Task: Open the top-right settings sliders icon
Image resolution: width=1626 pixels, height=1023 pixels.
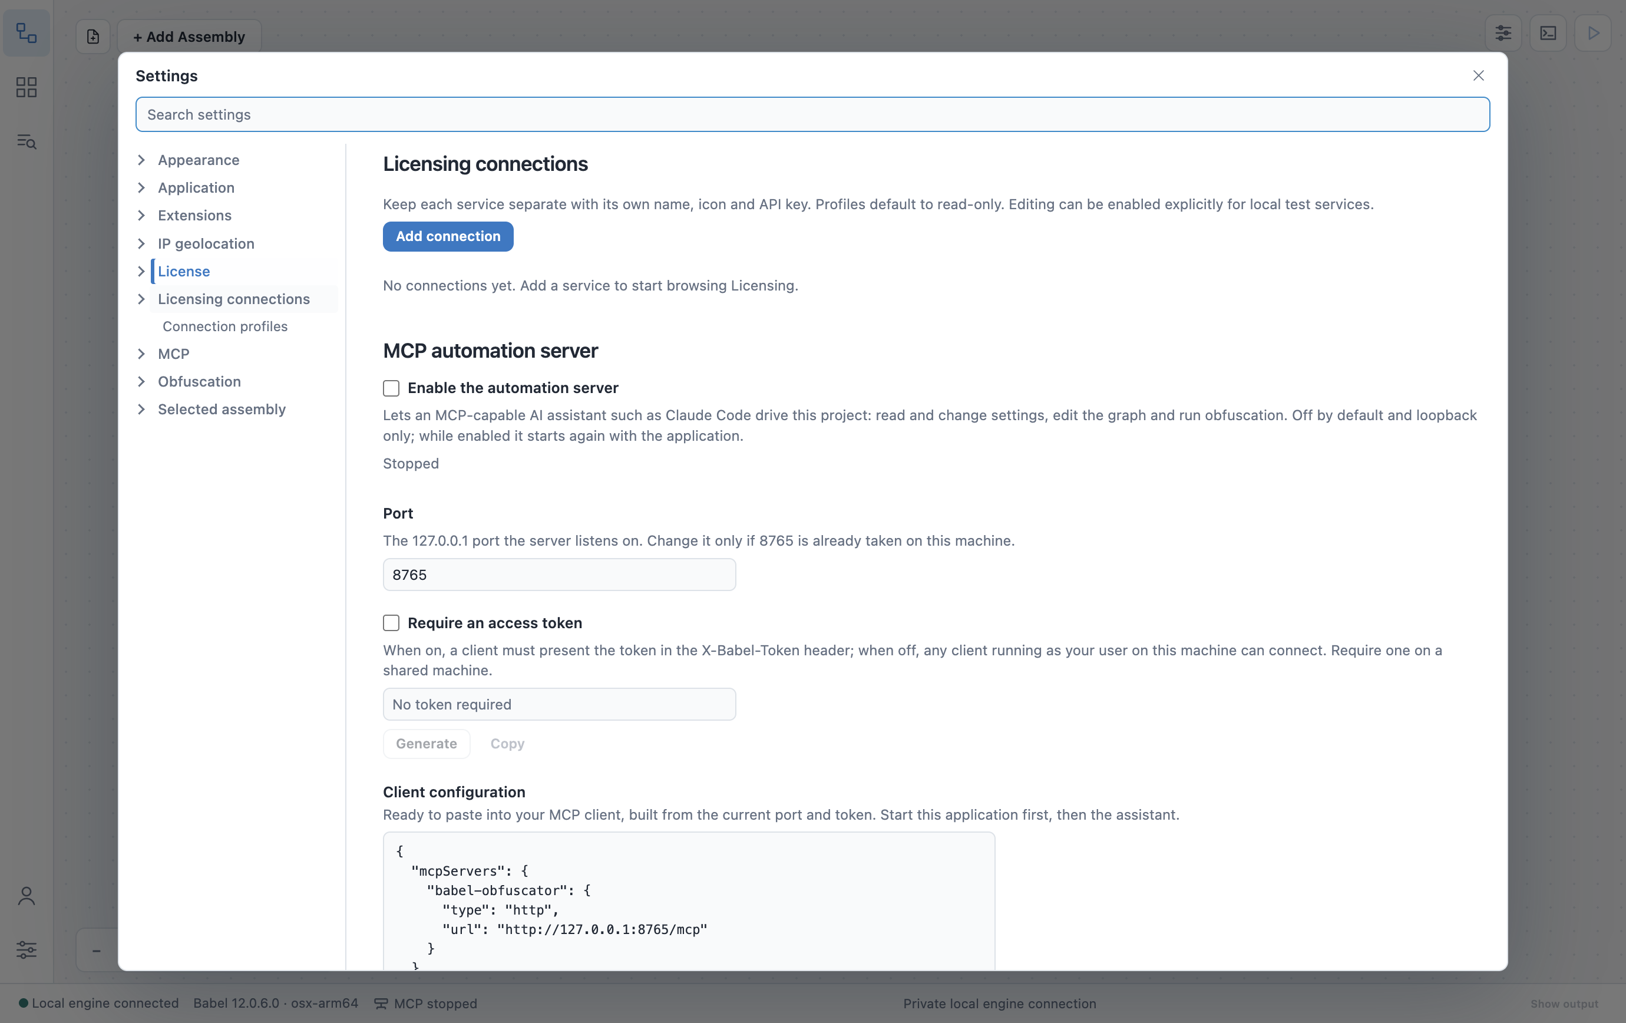Action: (1503, 33)
